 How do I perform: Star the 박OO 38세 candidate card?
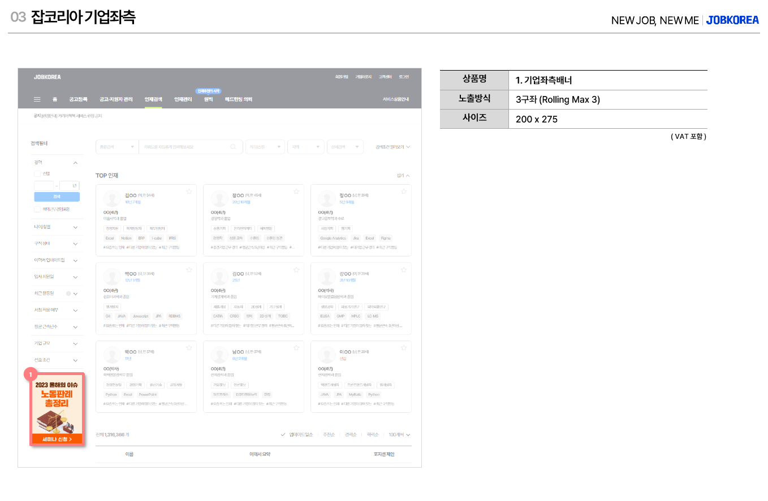coord(189,269)
